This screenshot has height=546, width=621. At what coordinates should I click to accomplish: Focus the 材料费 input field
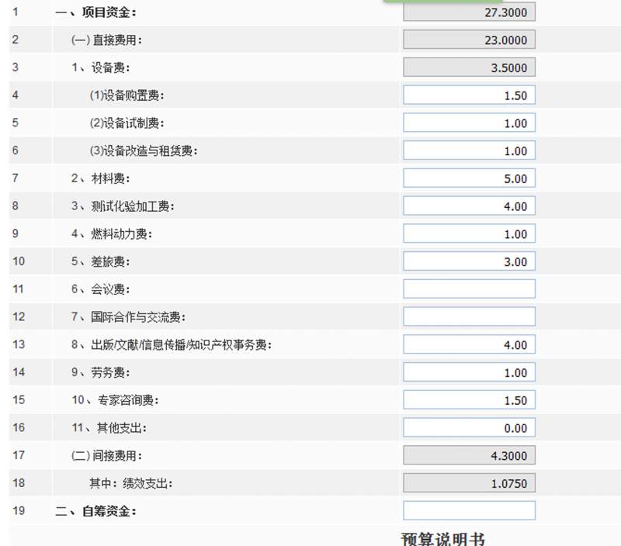click(470, 178)
